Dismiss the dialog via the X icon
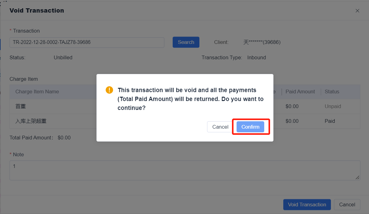369x214 pixels. (357, 10)
